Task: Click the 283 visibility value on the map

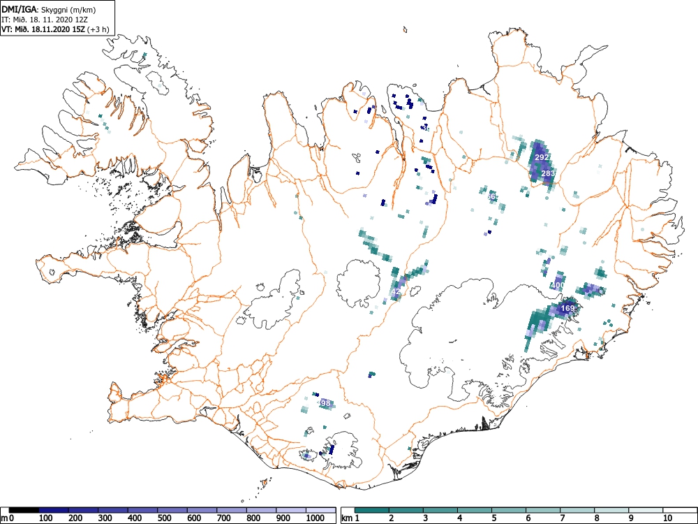Action: 549,173
